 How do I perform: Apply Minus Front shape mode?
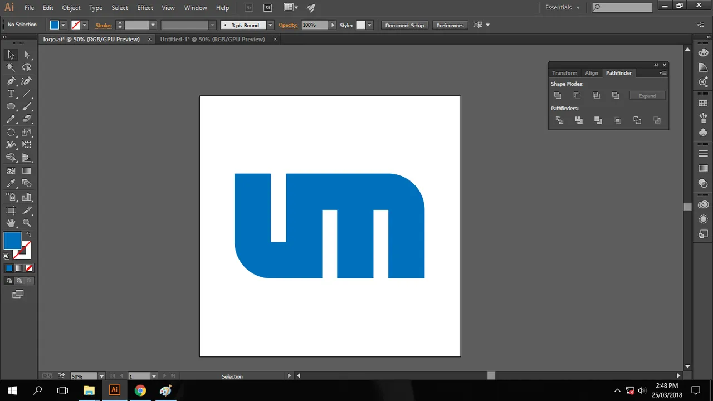click(x=577, y=95)
